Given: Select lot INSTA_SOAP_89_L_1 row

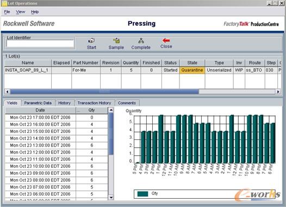Looking at the screenshot, I should coord(142,70).
